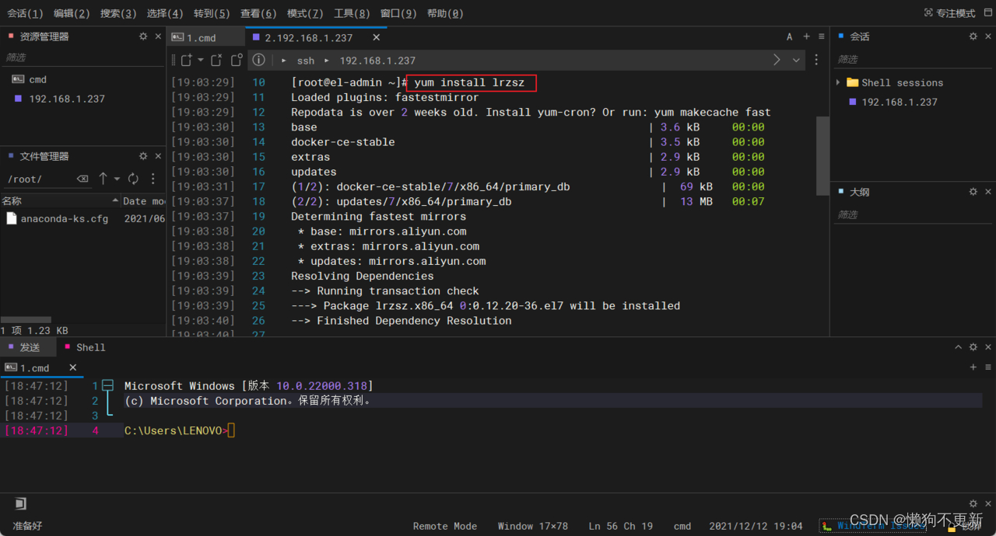Click the outline panel filter field
996x536 pixels.
(913, 214)
